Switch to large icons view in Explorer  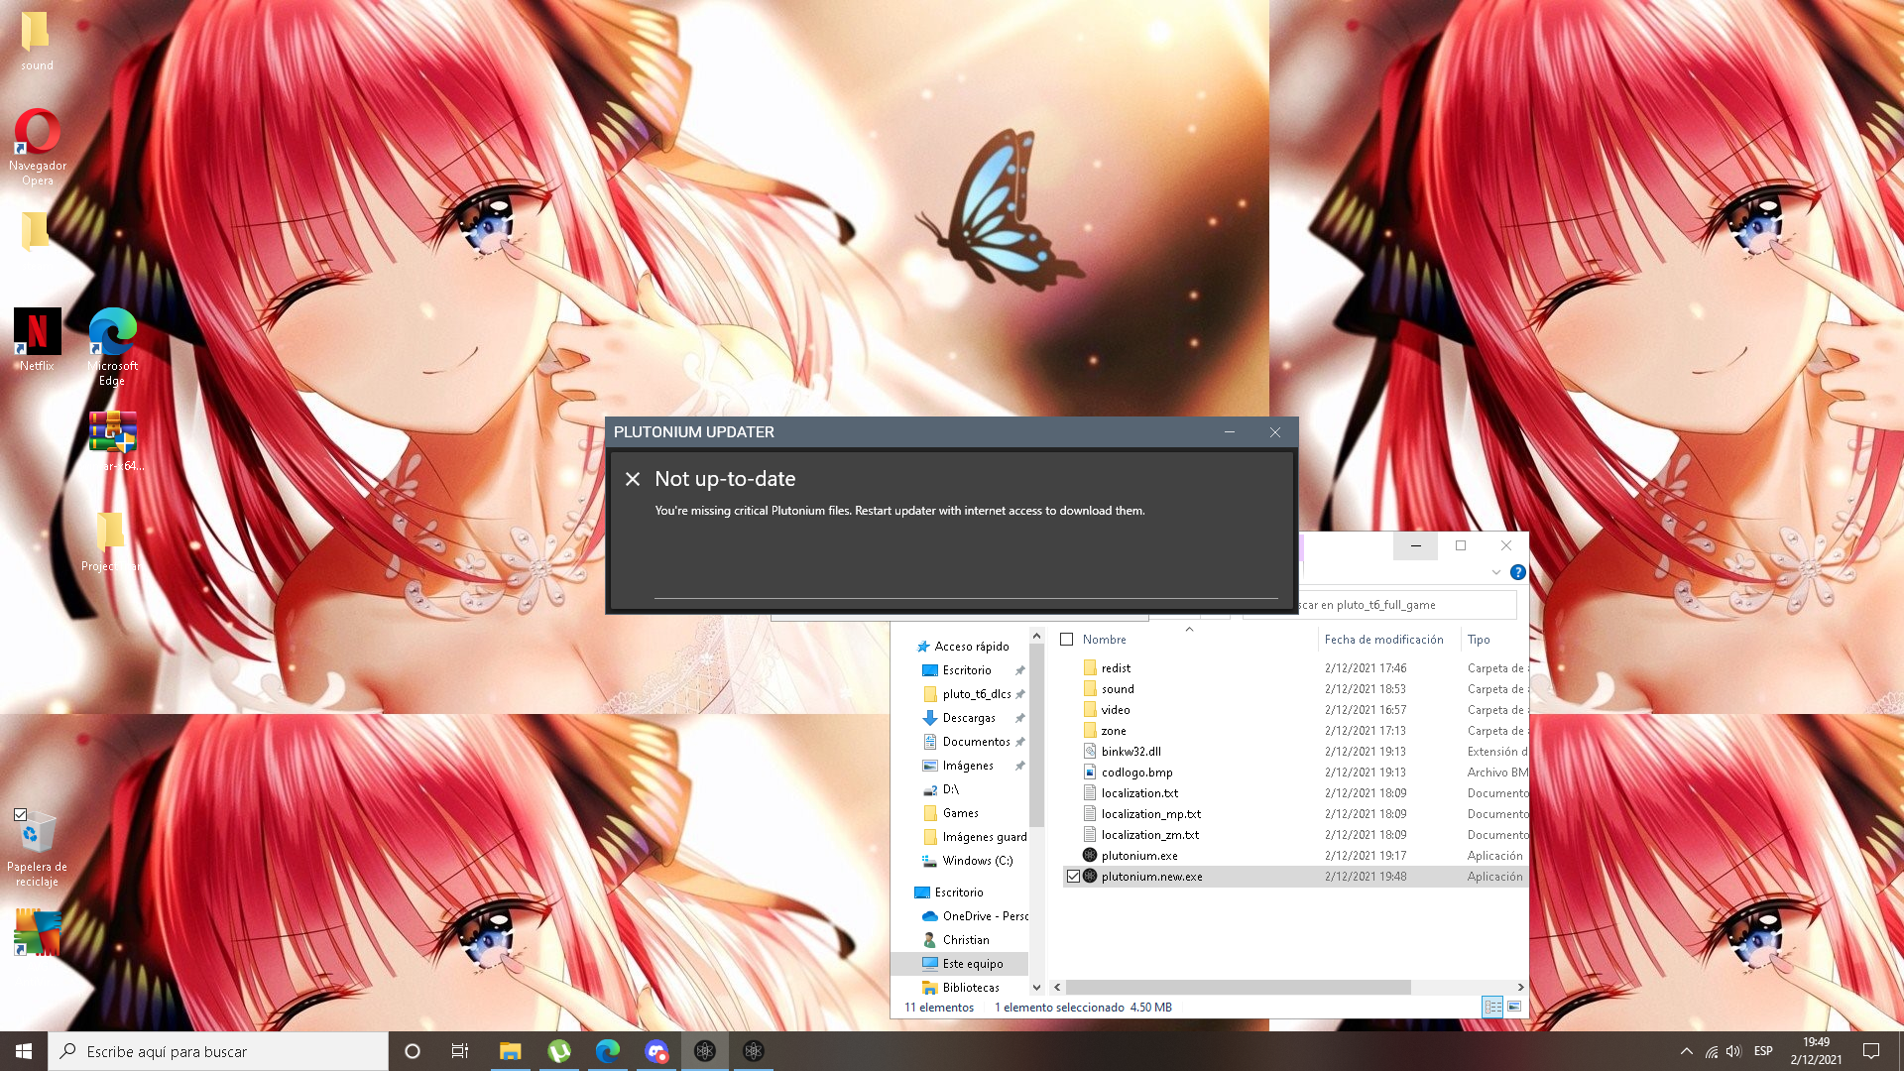pyautogui.click(x=1514, y=1007)
